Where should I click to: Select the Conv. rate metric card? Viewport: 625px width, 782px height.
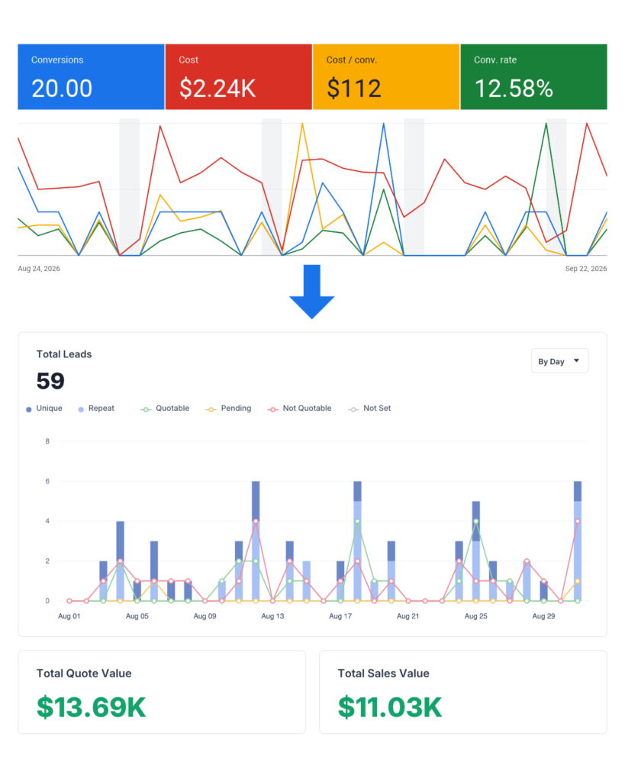tap(533, 77)
